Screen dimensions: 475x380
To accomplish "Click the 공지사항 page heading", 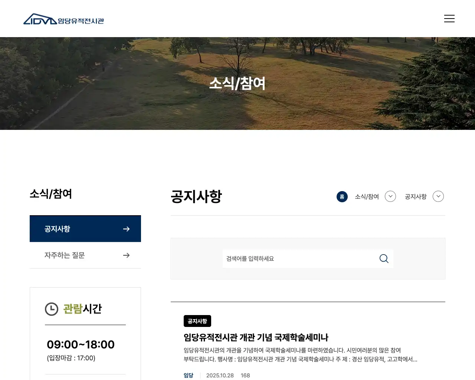I will (x=196, y=197).
